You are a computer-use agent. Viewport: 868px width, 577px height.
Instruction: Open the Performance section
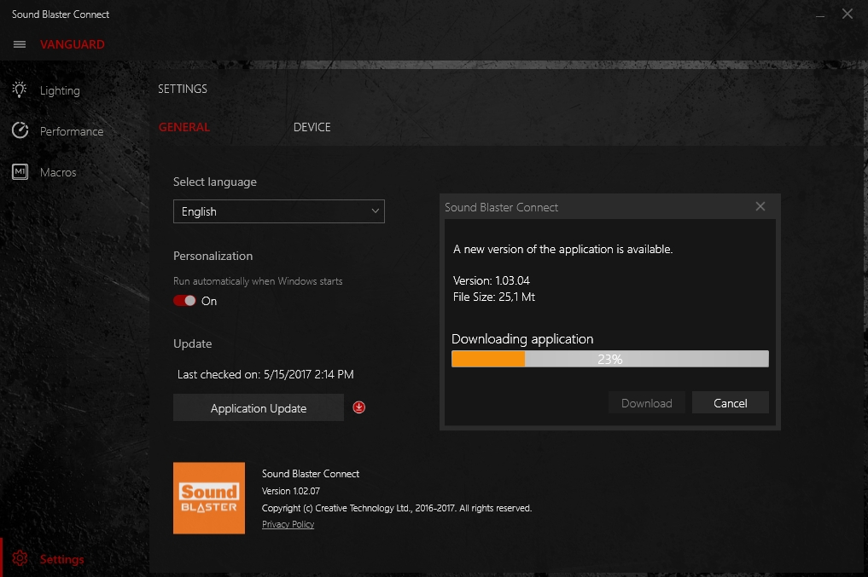(72, 131)
